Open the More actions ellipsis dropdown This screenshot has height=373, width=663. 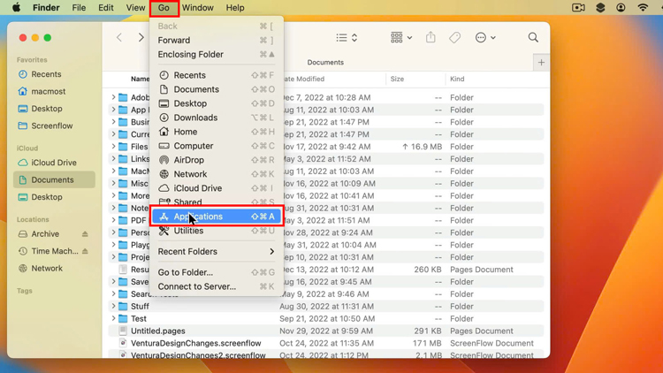[x=485, y=38]
